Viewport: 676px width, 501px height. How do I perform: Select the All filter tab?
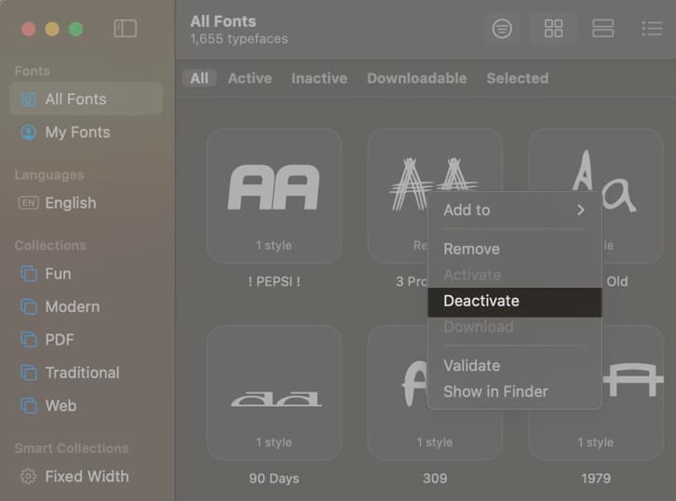click(x=199, y=78)
